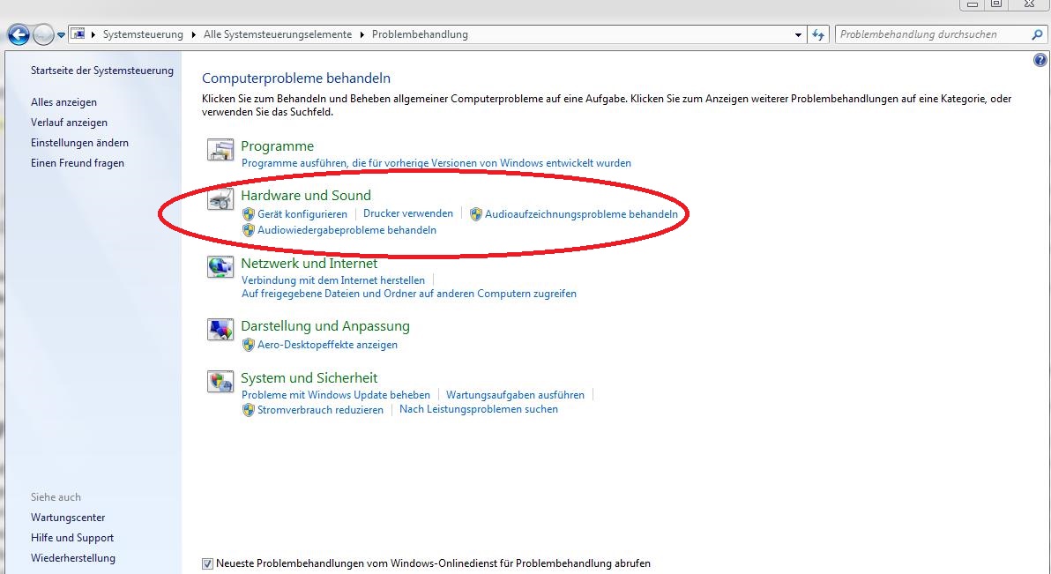Select the Systemsteuerung breadcrumb
Viewport: 1051px width, 574px height.
click(x=143, y=34)
